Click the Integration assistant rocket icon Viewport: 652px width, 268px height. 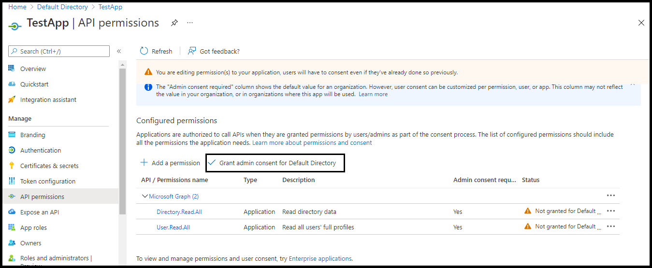click(12, 99)
